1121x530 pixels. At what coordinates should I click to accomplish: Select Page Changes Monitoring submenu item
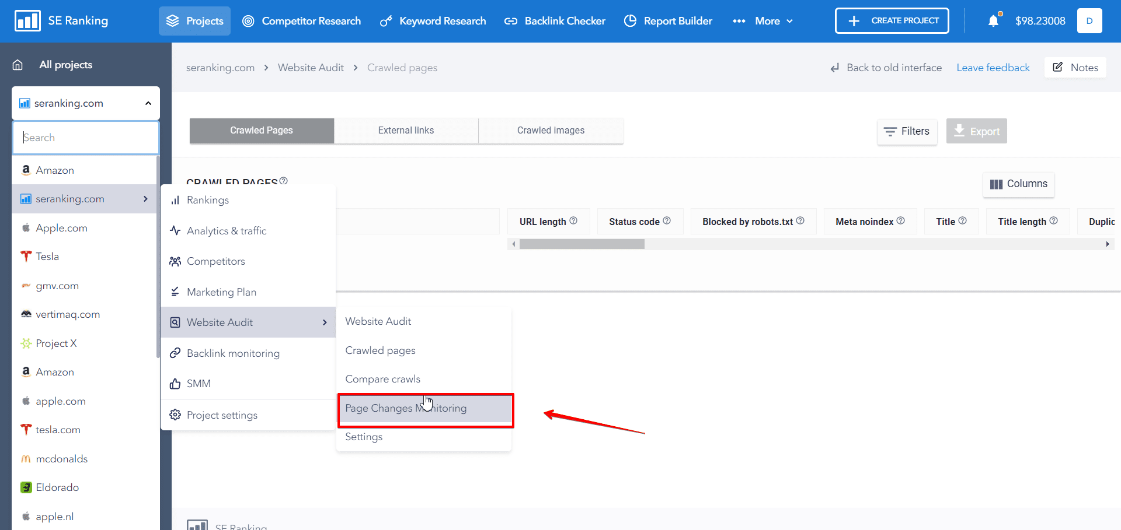pos(425,408)
